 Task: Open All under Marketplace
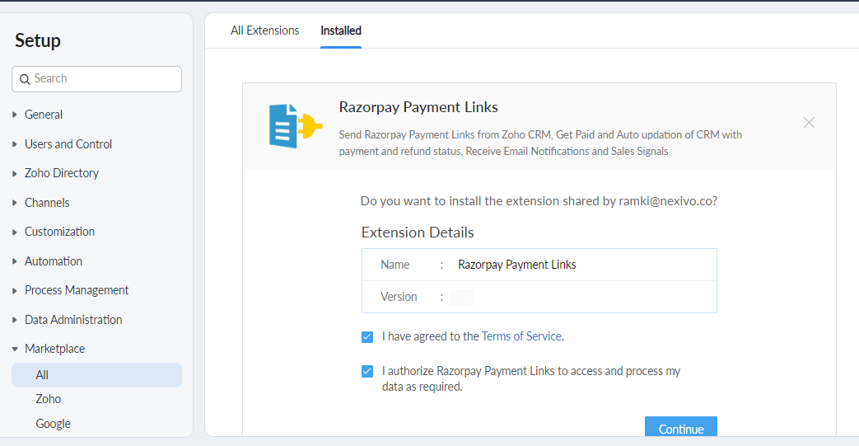[x=96, y=375]
